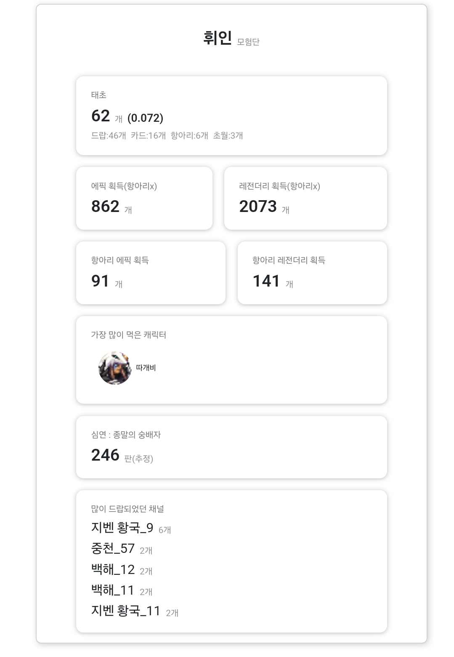Select the 태초 62개 stat card
The height and width of the screenshot is (657, 454).
[231, 115]
